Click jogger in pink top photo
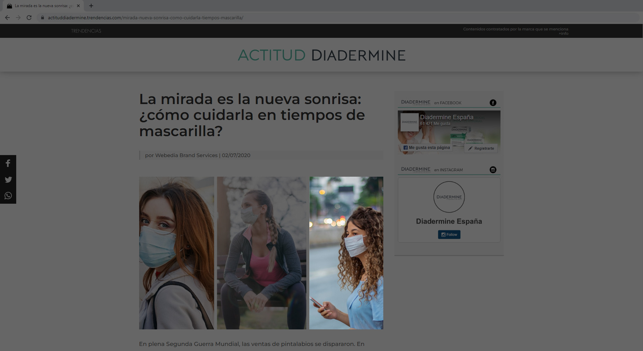The height and width of the screenshot is (351, 643). [x=262, y=253]
